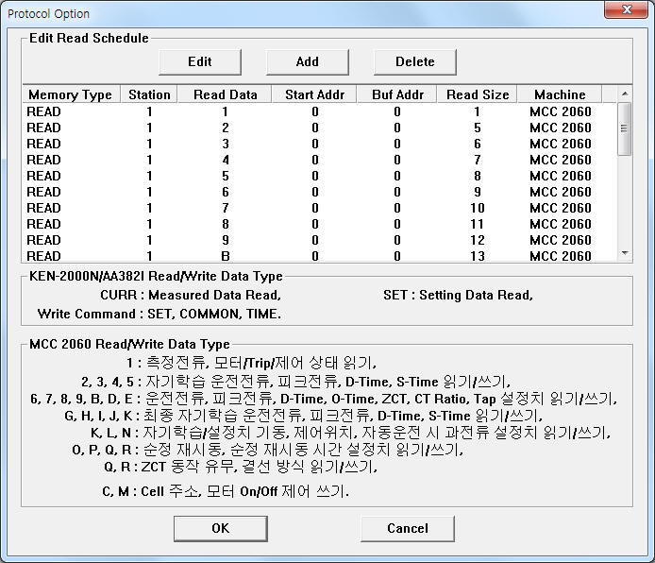Click MCC 2060 in Read Size 12 row
The height and width of the screenshot is (563, 655).
[x=561, y=240]
